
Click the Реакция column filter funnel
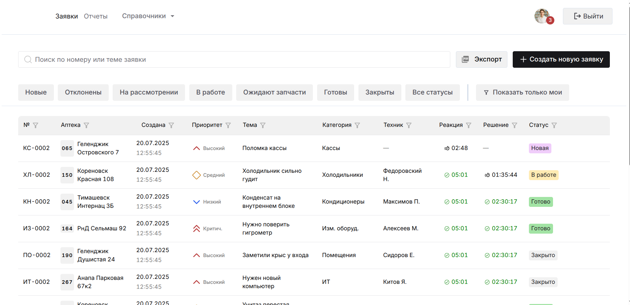click(x=469, y=125)
